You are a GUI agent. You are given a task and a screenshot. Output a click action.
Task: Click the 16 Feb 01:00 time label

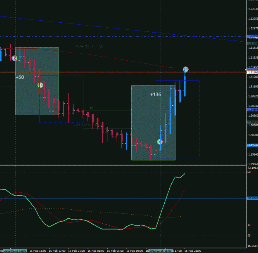click(x=96, y=251)
